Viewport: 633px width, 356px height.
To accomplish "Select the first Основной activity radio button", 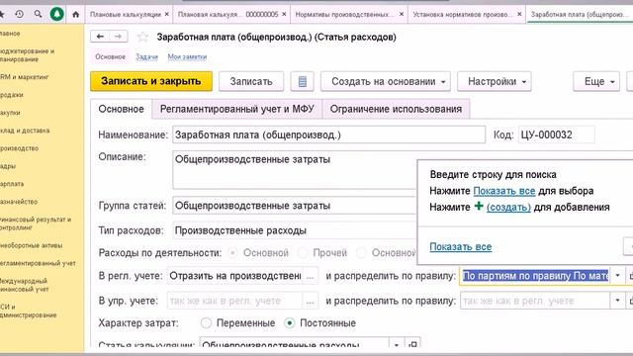I will [x=232, y=253].
